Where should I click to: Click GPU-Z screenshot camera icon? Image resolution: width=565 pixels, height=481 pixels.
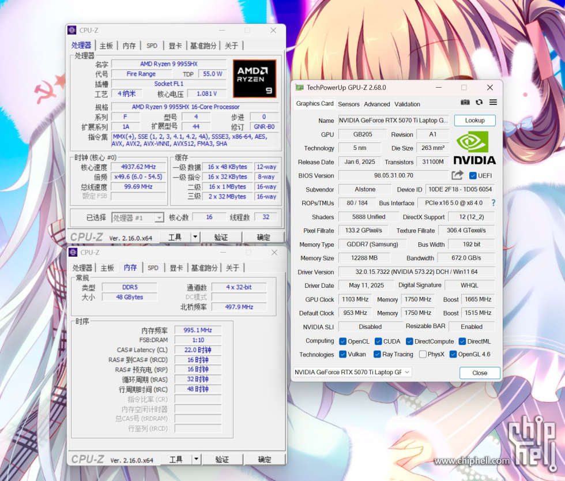click(x=465, y=103)
